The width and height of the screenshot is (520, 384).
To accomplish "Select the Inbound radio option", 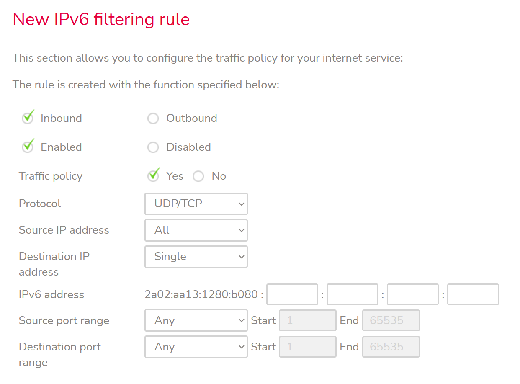I will click(x=28, y=119).
